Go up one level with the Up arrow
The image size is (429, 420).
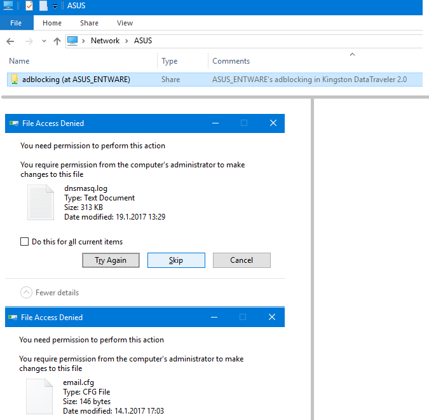click(x=57, y=41)
